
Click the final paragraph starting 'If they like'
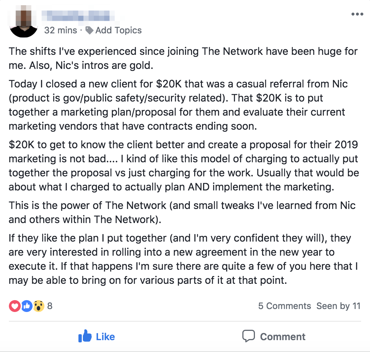tap(184, 259)
